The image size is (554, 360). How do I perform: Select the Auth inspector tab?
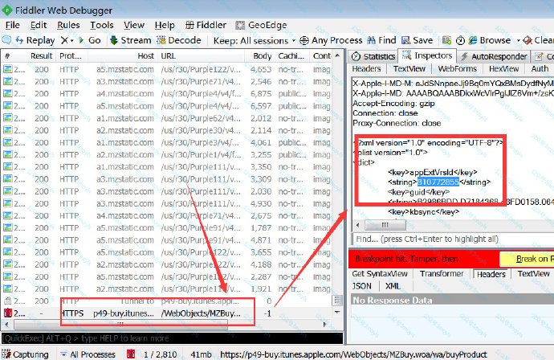click(540, 68)
